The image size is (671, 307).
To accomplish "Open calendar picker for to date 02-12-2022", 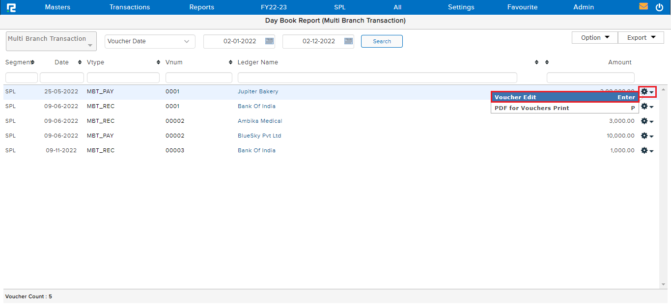I will [348, 41].
